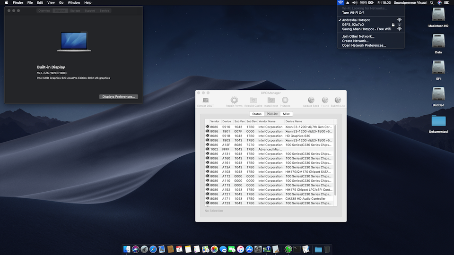Switch to the Misc tab

click(x=286, y=114)
